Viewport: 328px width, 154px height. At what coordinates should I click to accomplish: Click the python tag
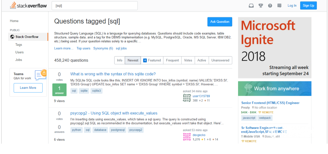pyautogui.click(x=76, y=130)
